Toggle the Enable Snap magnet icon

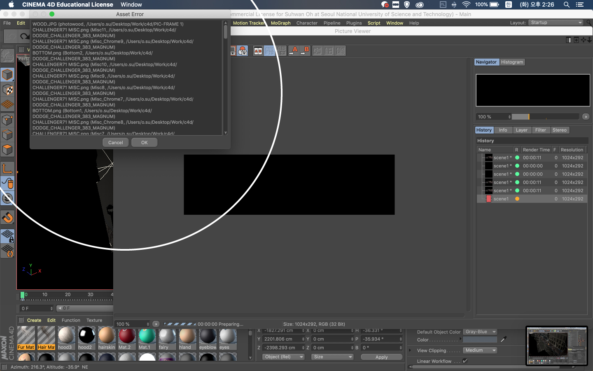coord(7,217)
